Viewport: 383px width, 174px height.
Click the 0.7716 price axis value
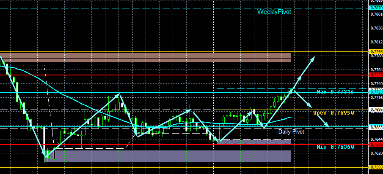pos(376,97)
